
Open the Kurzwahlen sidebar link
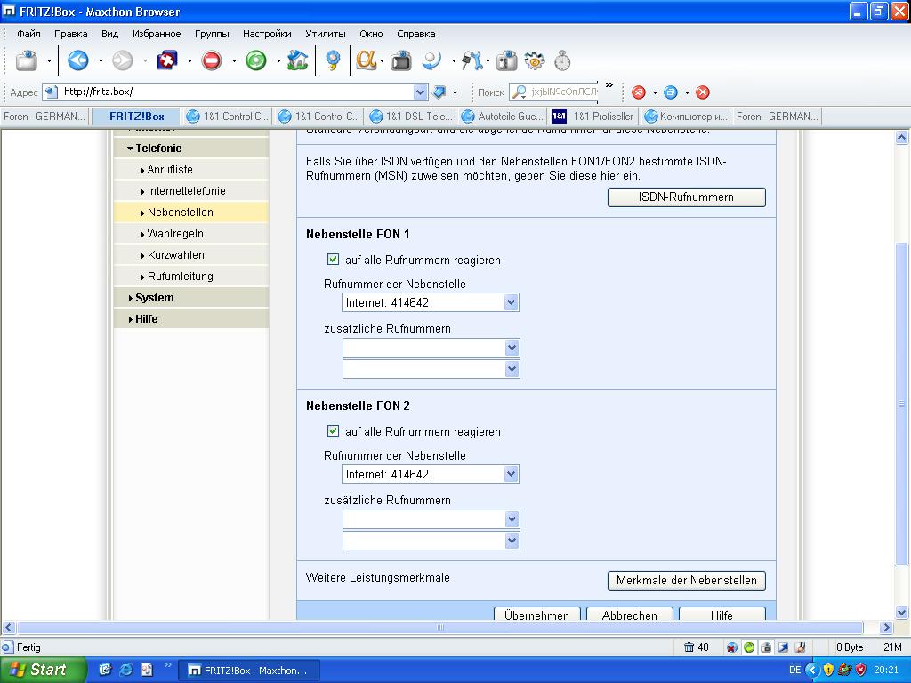click(175, 255)
